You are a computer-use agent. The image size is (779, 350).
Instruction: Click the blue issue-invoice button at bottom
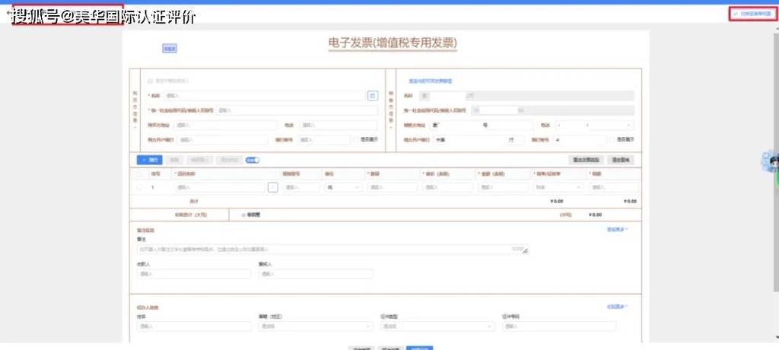420,348
